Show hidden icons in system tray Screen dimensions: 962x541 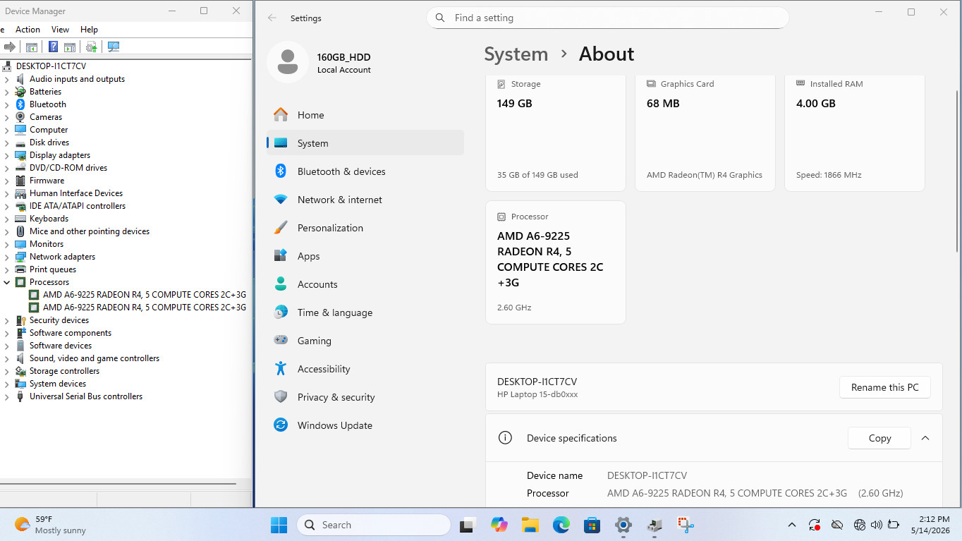(x=792, y=525)
